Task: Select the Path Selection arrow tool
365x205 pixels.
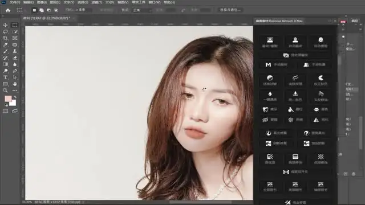Action: [15, 77]
